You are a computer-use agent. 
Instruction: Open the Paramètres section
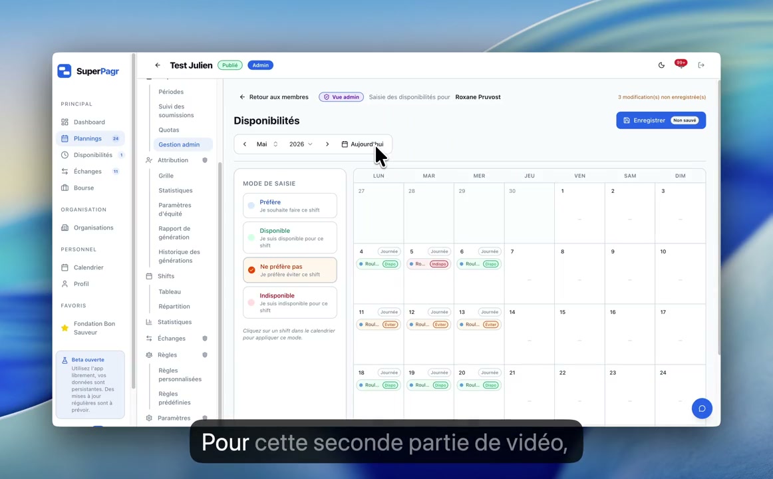(174, 418)
